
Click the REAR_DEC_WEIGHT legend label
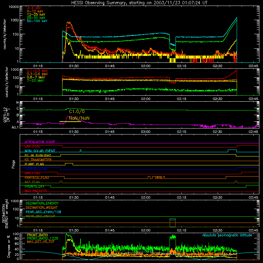click(x=40, y=216)
